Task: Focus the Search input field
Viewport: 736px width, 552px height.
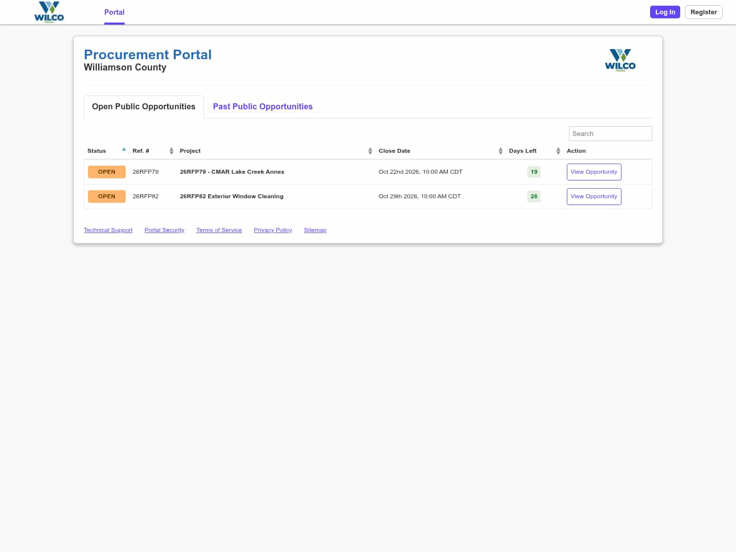Action: pyautogui.click(x=610, y=133)
